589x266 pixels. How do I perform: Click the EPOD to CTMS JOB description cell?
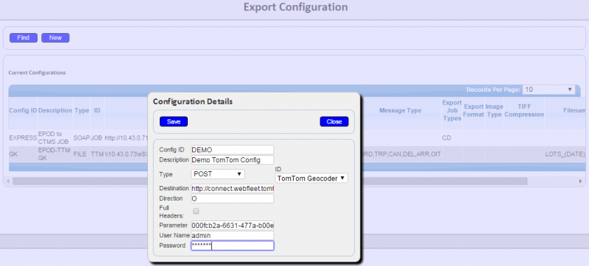point(55,137)
